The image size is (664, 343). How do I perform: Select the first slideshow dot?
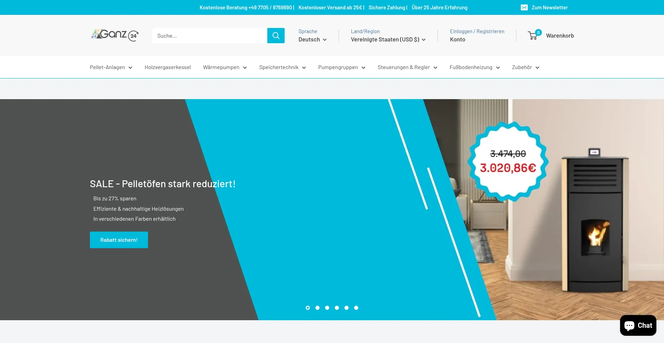coord(308,308)
